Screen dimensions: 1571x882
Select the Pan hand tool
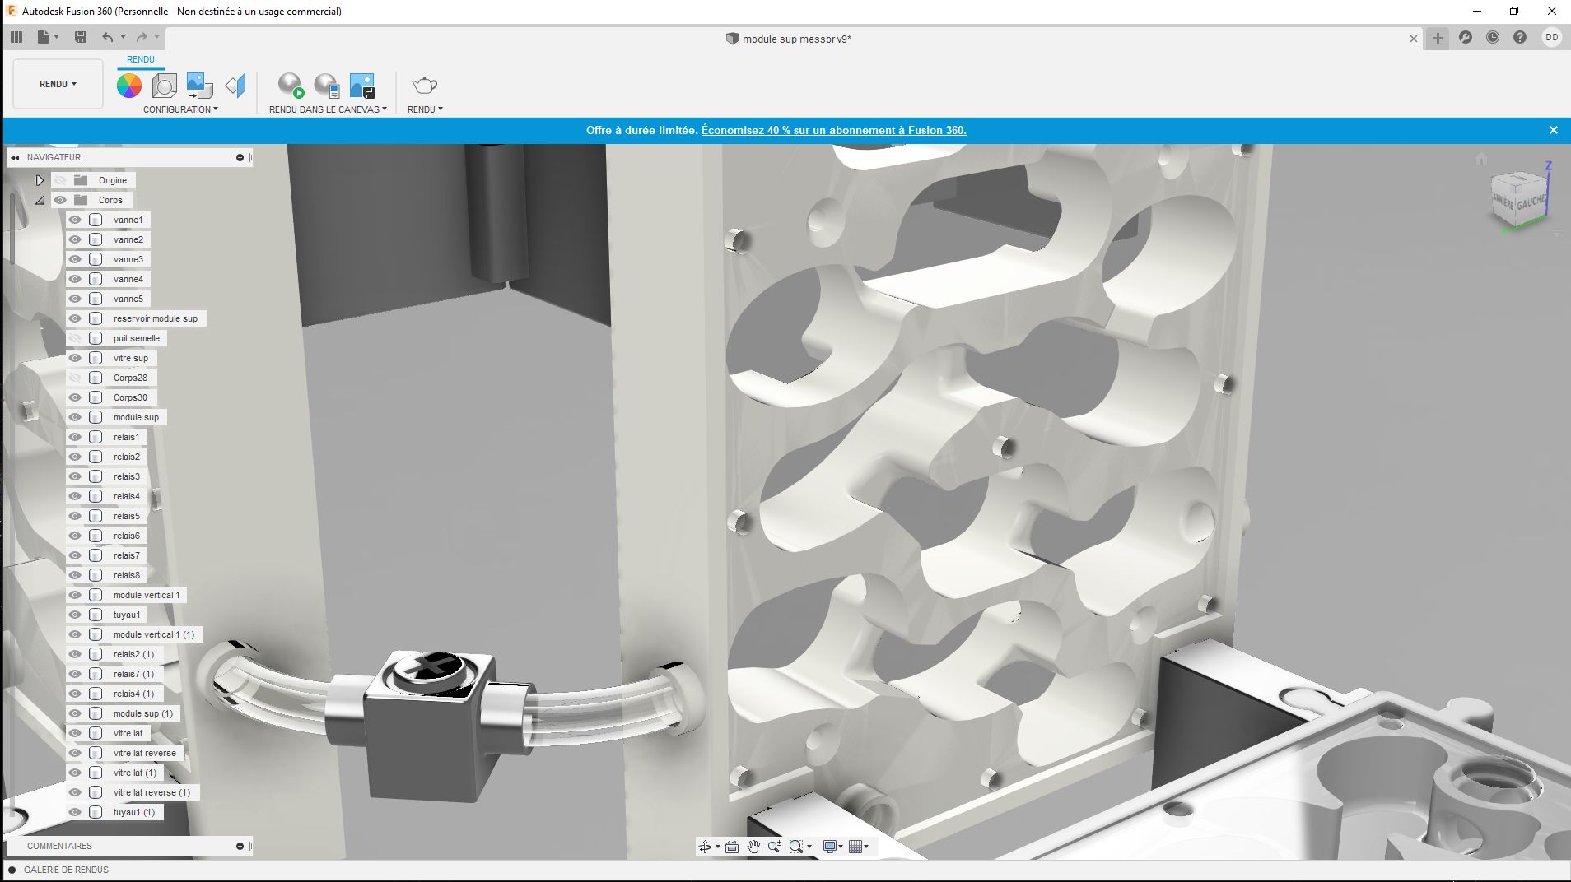[x=753, y=847]
